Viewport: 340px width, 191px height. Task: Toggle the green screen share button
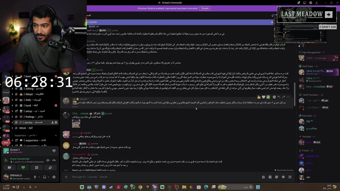(23, 167)
